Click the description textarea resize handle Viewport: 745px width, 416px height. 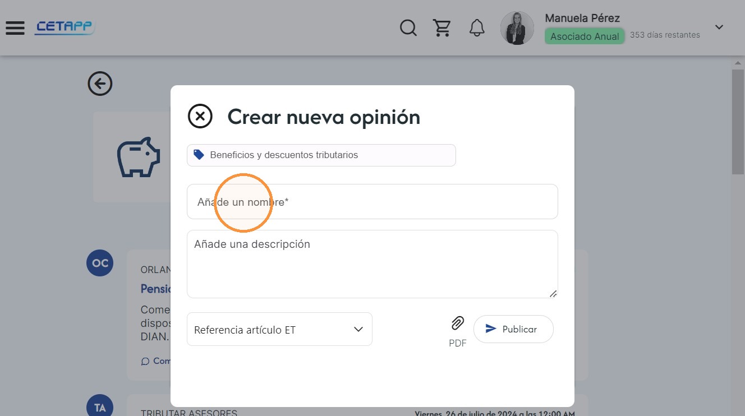[x=553, y=293]
